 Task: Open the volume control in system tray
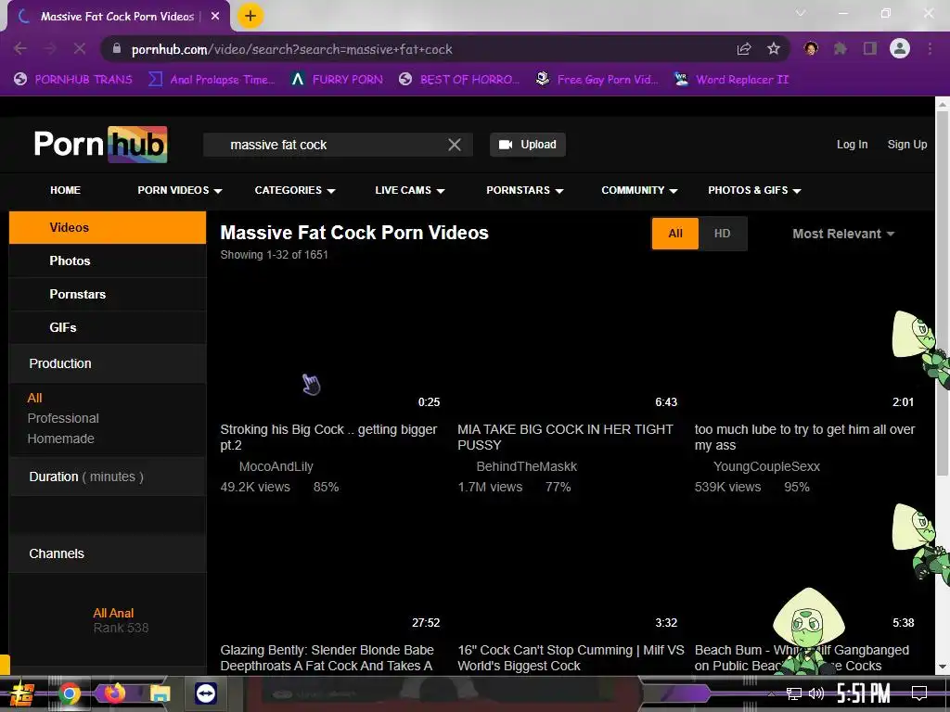(x=816, y=693)
